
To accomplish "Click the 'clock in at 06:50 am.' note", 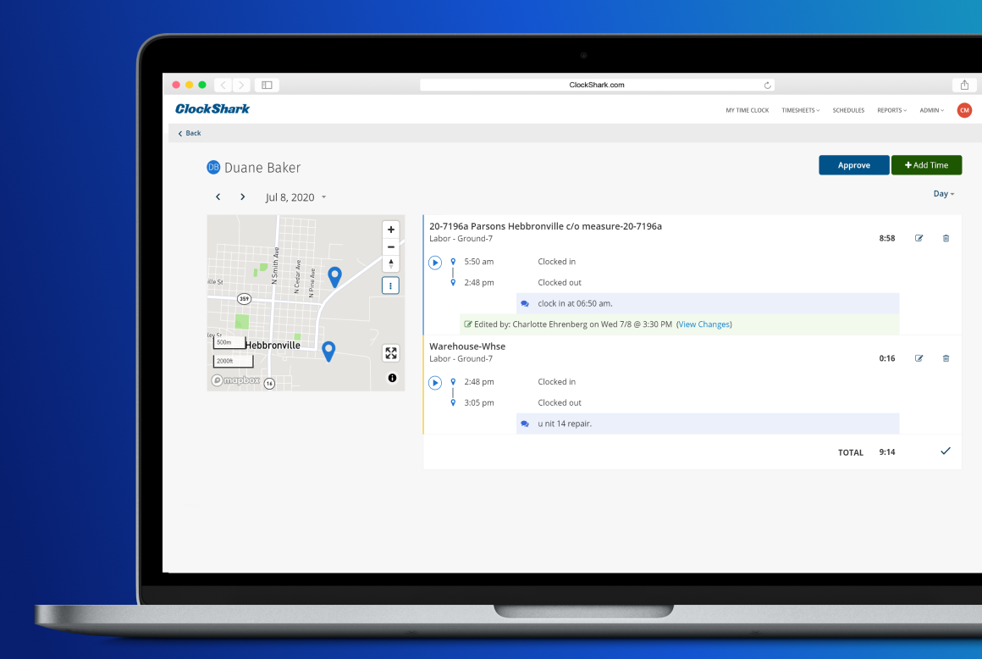I will pos(575,304).
